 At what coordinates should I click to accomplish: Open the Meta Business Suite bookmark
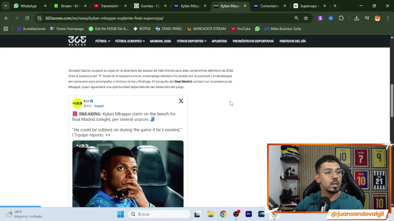pyautogui.click(x=283, y=29)
